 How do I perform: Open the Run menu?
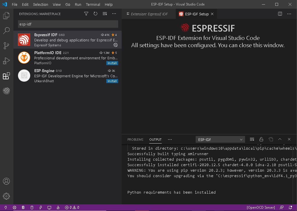click(x=78, y=4)
